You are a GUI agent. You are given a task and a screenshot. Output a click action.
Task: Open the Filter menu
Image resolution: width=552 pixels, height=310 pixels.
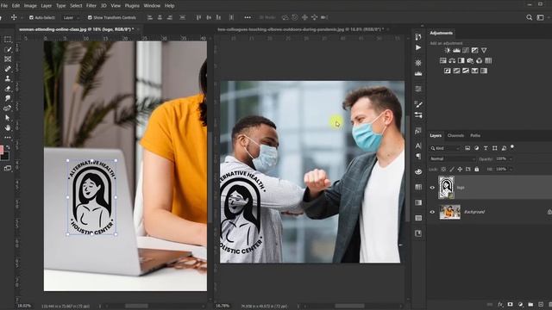click(x=91, y=6)
